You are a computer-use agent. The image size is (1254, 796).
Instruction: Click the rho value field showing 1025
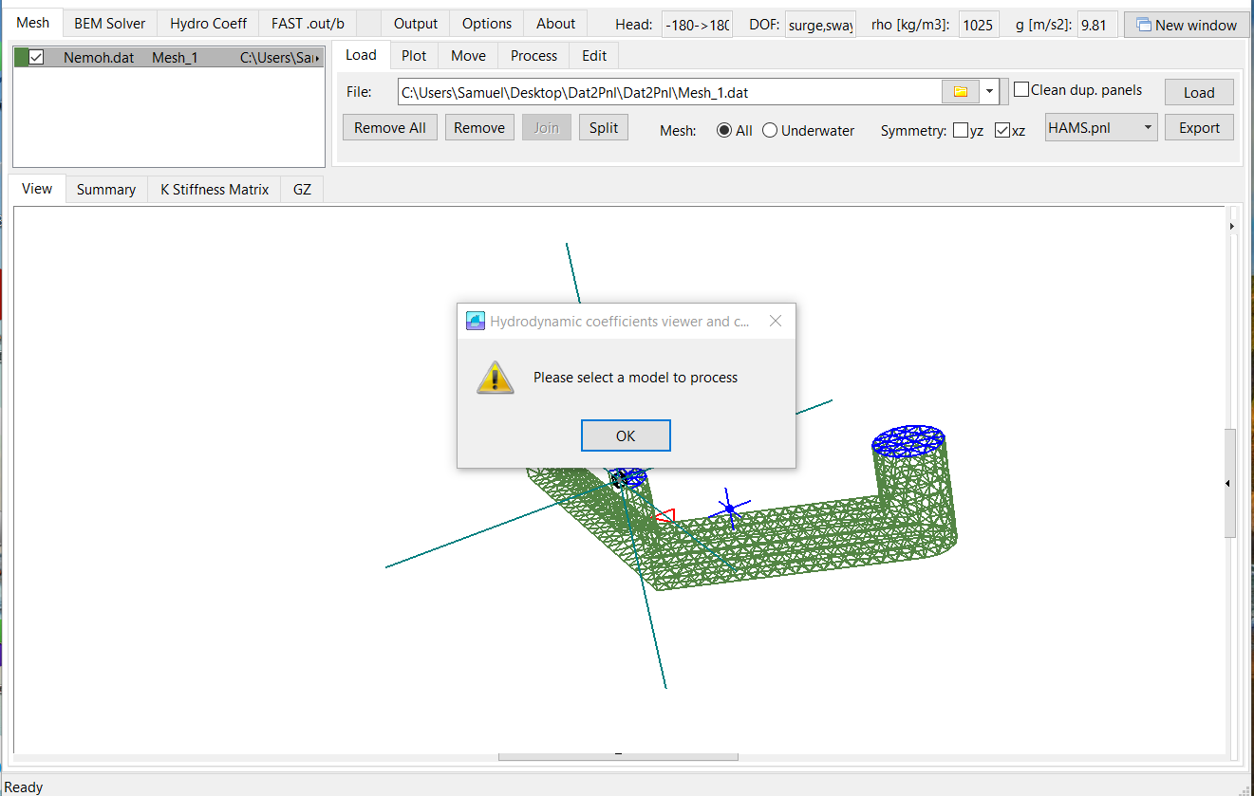[x=978, y=26]
